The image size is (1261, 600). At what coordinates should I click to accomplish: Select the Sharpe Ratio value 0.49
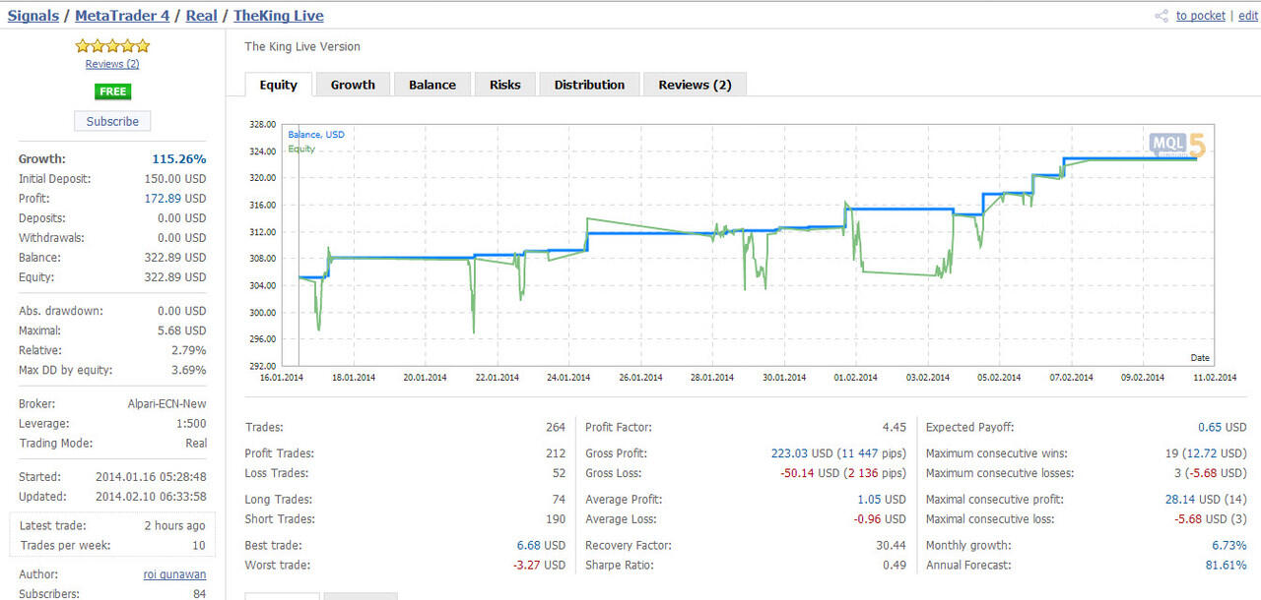pos(895,565)
